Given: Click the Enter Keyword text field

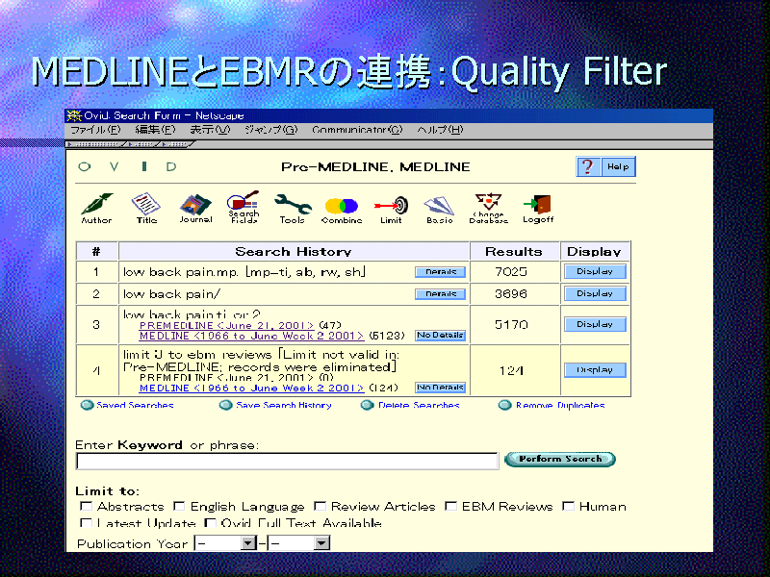Looking at the screenshot, I should 287,461.
